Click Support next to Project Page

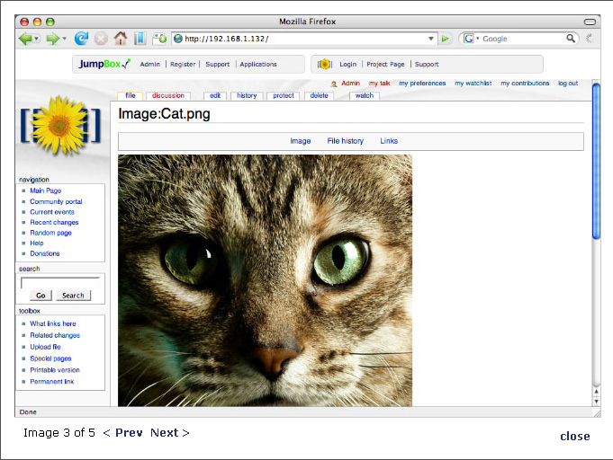(x=427, y=65)
